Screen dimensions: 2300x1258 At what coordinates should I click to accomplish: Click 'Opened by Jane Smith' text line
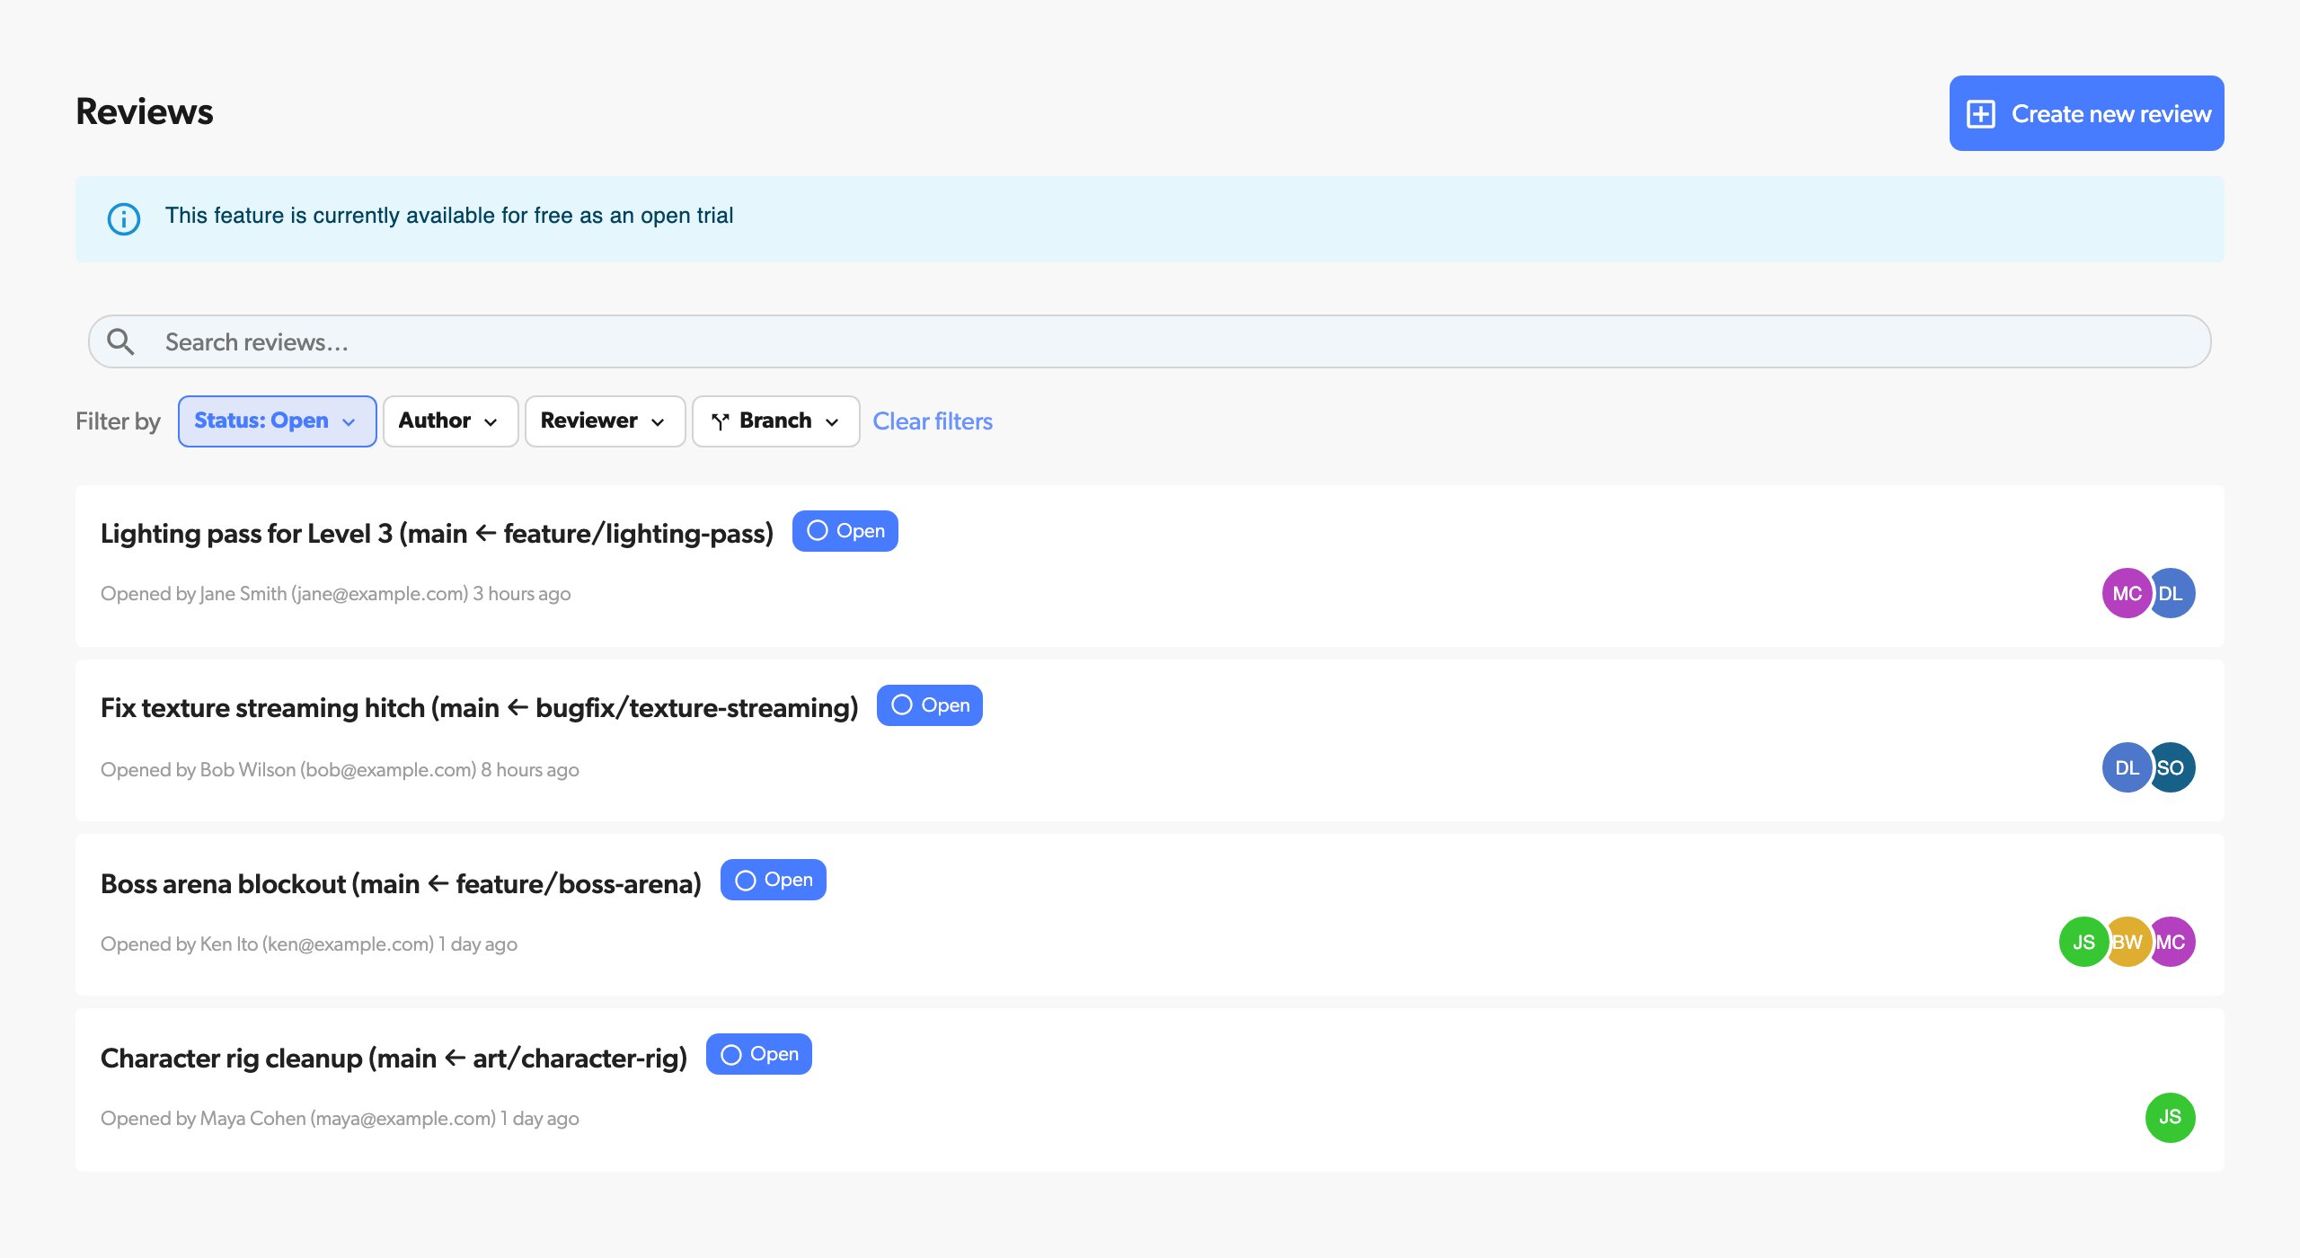pyautogui.click(x=336, y=594)
